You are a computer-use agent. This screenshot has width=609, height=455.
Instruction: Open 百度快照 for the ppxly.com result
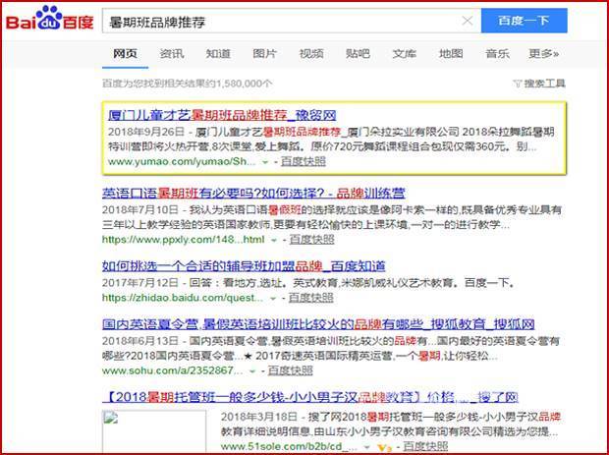312,240
